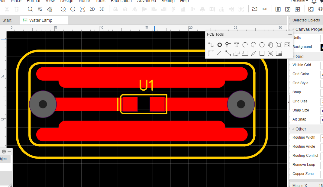
Task: Select the Solid Region tool
Action: (x=245, y=53)
